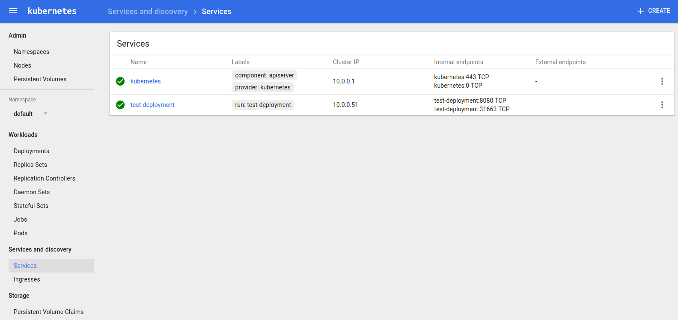This screenshot has height=320, width=678.
Task: Open Nodes in sidebar
Action: pos(22,65)
